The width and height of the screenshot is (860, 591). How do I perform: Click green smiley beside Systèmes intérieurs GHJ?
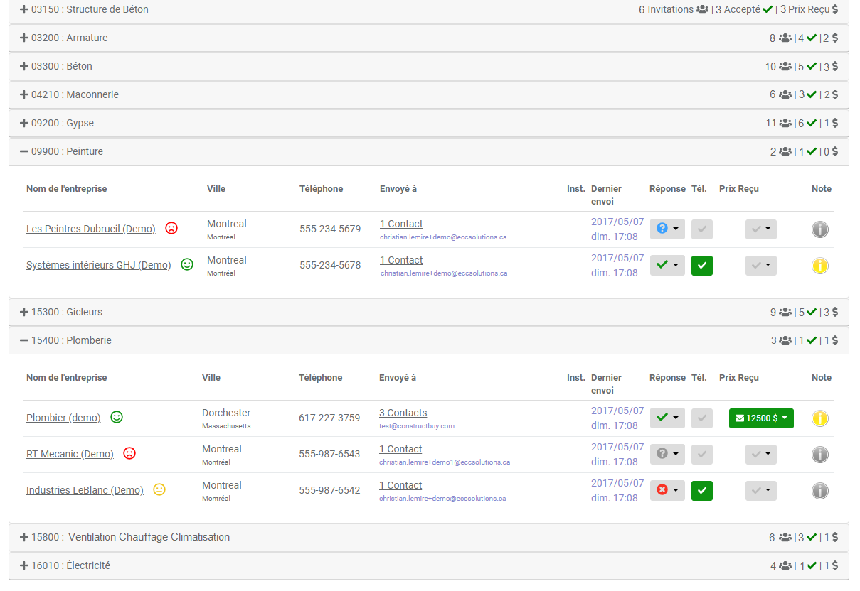point(187,264)
